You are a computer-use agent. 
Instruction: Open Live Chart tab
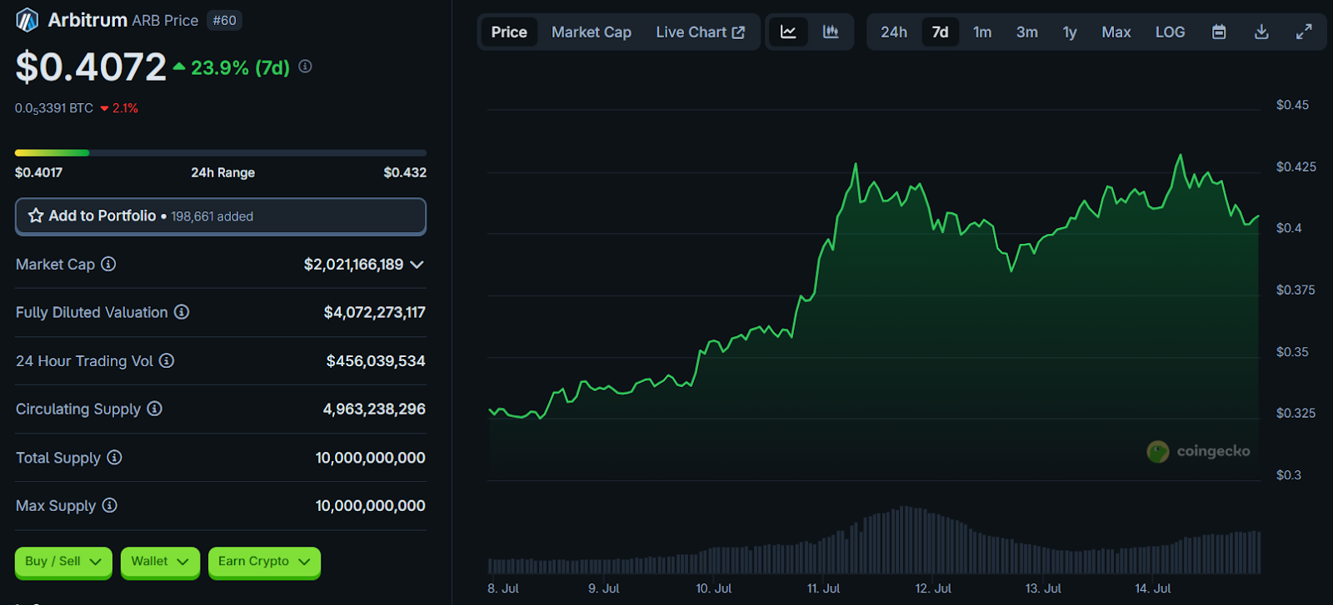tap(700, 32)
